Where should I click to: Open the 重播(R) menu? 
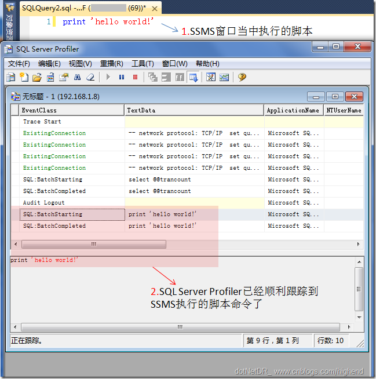111,64
